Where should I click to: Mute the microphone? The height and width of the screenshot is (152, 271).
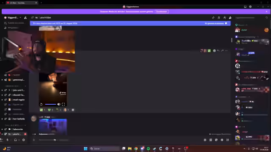click(8, 140)
